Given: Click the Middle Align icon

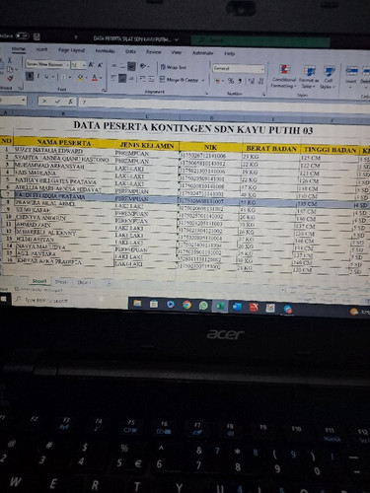Looking at the screenshot, I should (122, 66).
